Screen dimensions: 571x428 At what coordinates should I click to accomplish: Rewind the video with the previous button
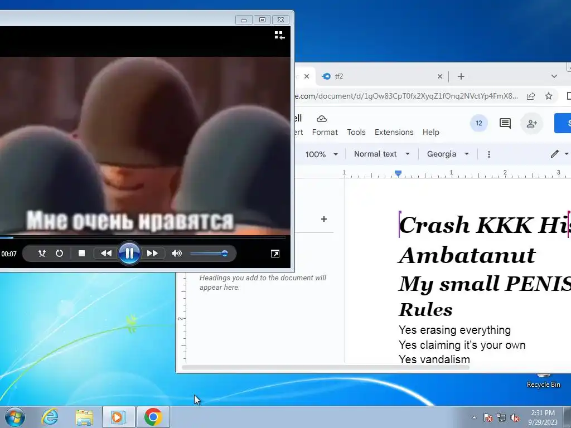(106, 254)
